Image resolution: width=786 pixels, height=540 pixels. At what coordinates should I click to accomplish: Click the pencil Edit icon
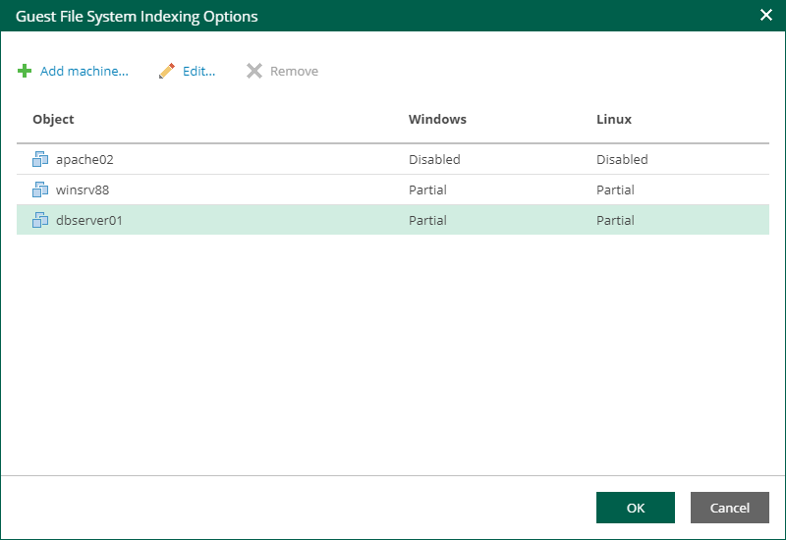(167, 72)
